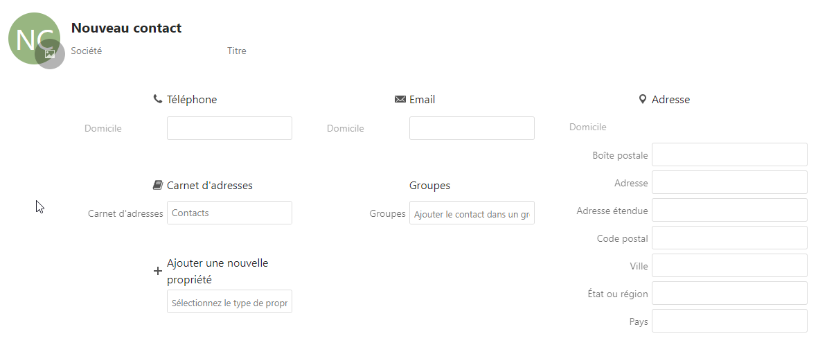Click the Domicile label for email type
818x345 pixels.
pos(345,128)
